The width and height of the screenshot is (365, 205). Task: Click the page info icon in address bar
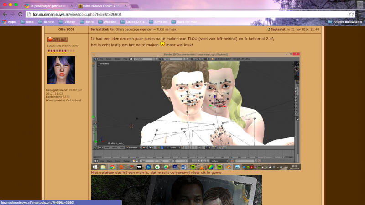(x=29, y=14)
